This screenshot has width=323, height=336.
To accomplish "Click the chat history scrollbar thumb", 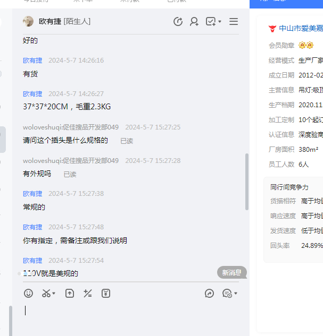I will click(247, 182).
